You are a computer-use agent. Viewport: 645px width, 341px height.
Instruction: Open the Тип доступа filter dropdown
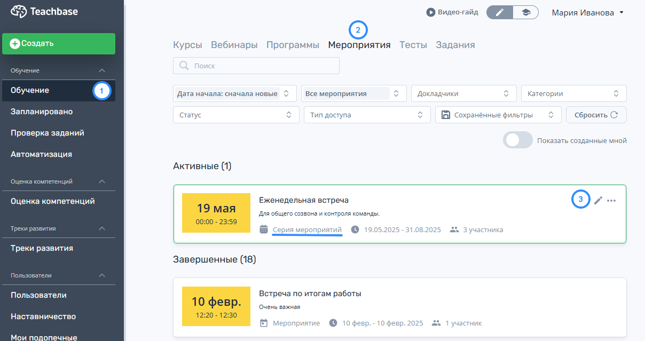367,115
